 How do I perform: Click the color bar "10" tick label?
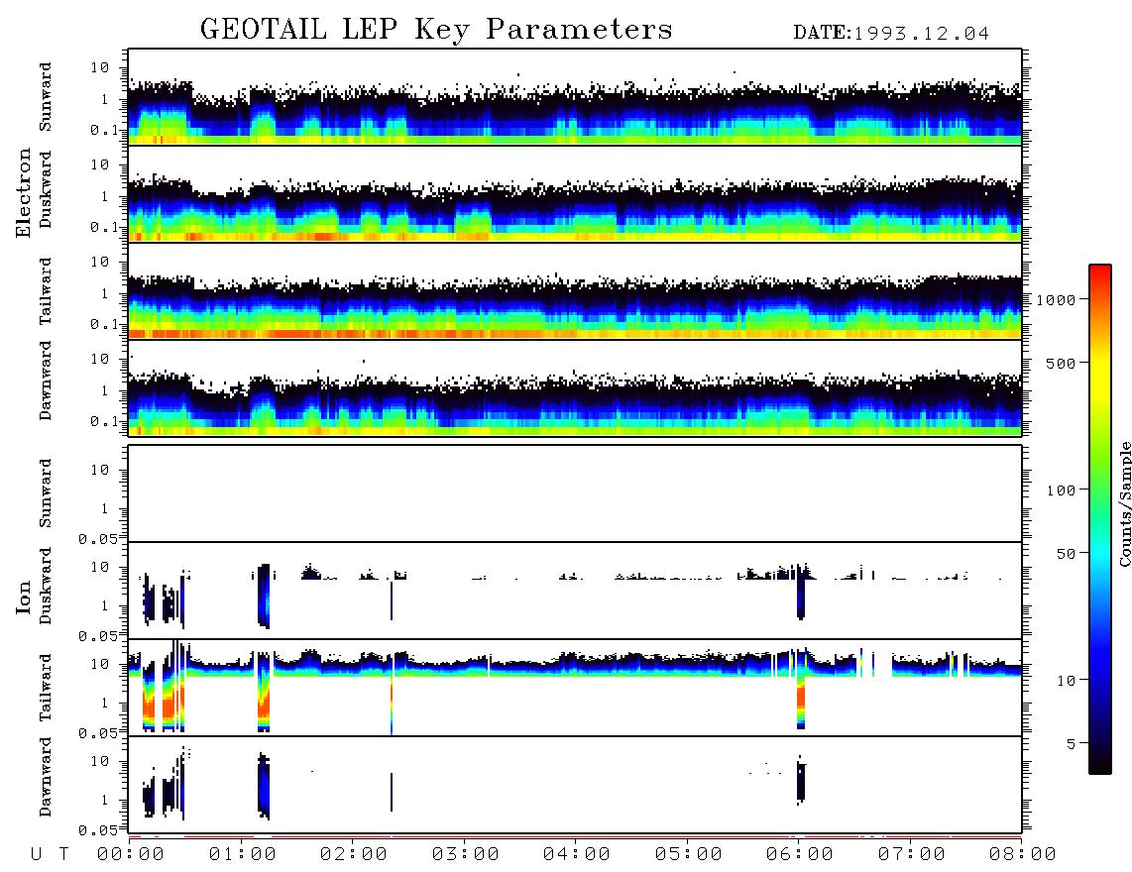(1067, 680)
